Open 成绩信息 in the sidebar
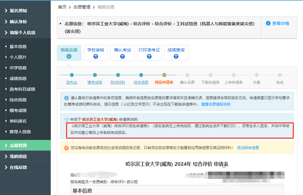The height and width of the screenshot is (195, 303). (18, 78)
